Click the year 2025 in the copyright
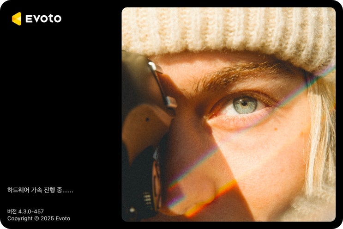343x229 pixels. click(x=47, y=218)
